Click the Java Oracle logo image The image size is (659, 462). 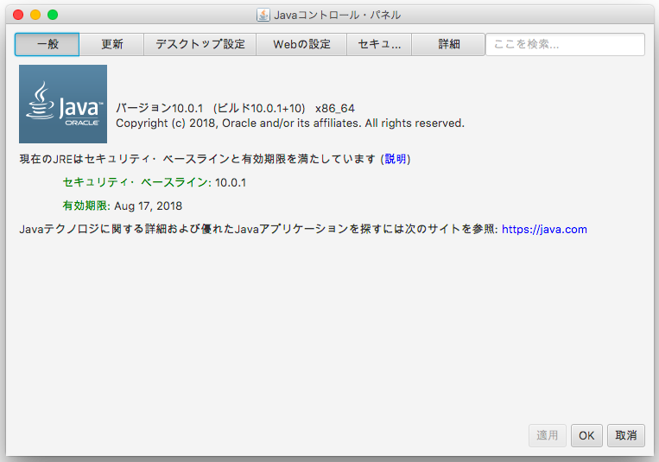coord(63,104)
